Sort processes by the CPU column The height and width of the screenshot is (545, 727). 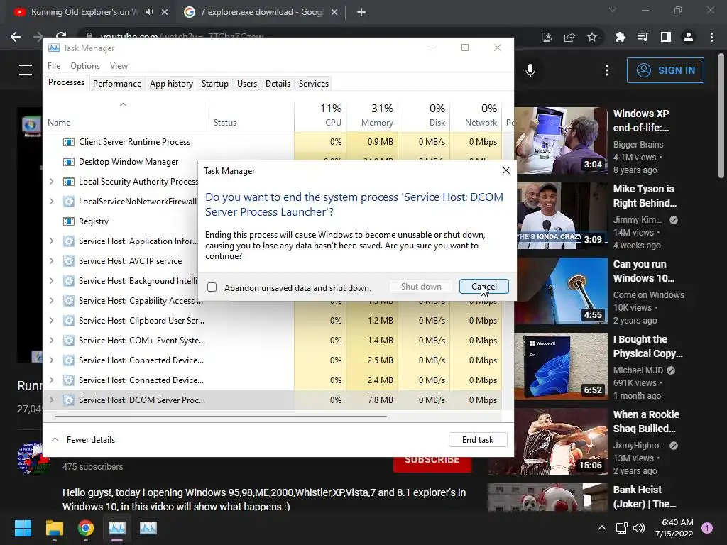coord(320,116)
